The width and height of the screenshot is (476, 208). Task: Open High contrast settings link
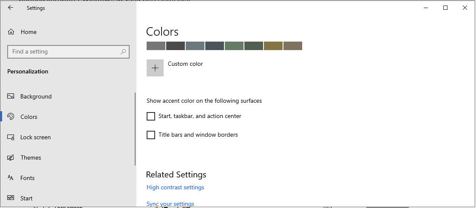tap(175, 187)
